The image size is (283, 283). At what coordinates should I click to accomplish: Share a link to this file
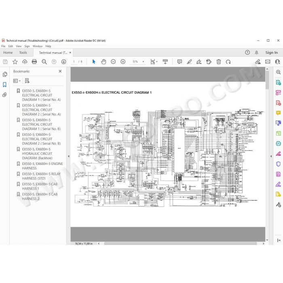(x=258, y=62)
